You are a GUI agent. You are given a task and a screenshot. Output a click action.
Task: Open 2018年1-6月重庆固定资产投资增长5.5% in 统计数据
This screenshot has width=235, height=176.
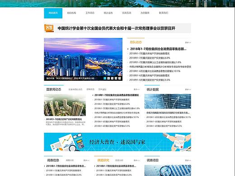[x=164, y=126]
